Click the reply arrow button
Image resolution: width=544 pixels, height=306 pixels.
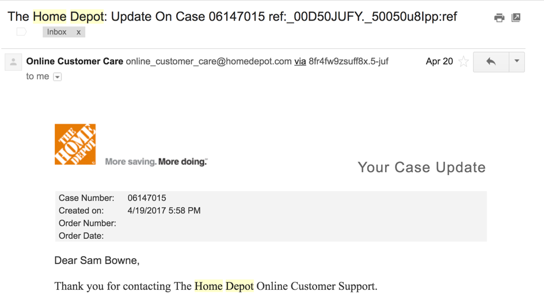[x=490, y=61]
